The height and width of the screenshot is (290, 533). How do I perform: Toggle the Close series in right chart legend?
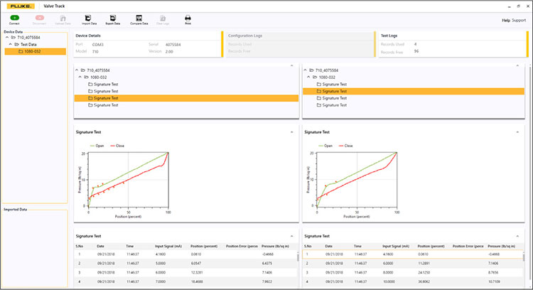tap(346, 145)
